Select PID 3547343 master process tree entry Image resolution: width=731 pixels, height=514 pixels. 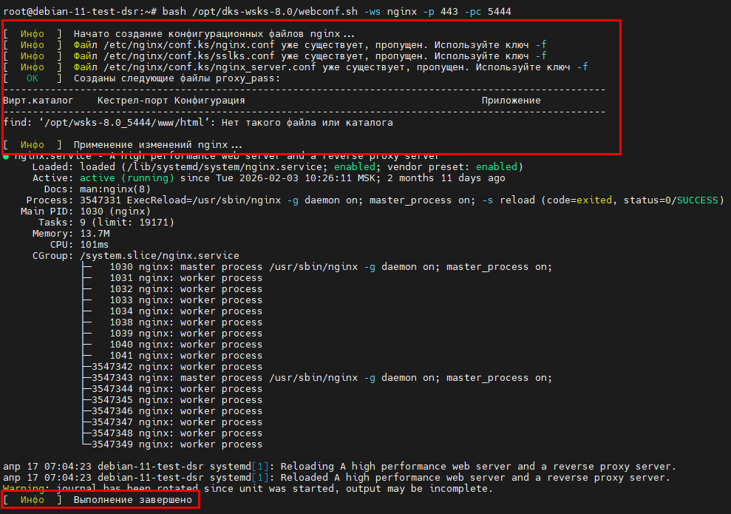coord(322,378)
